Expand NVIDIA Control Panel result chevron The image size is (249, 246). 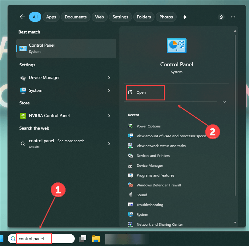(109, 116)
